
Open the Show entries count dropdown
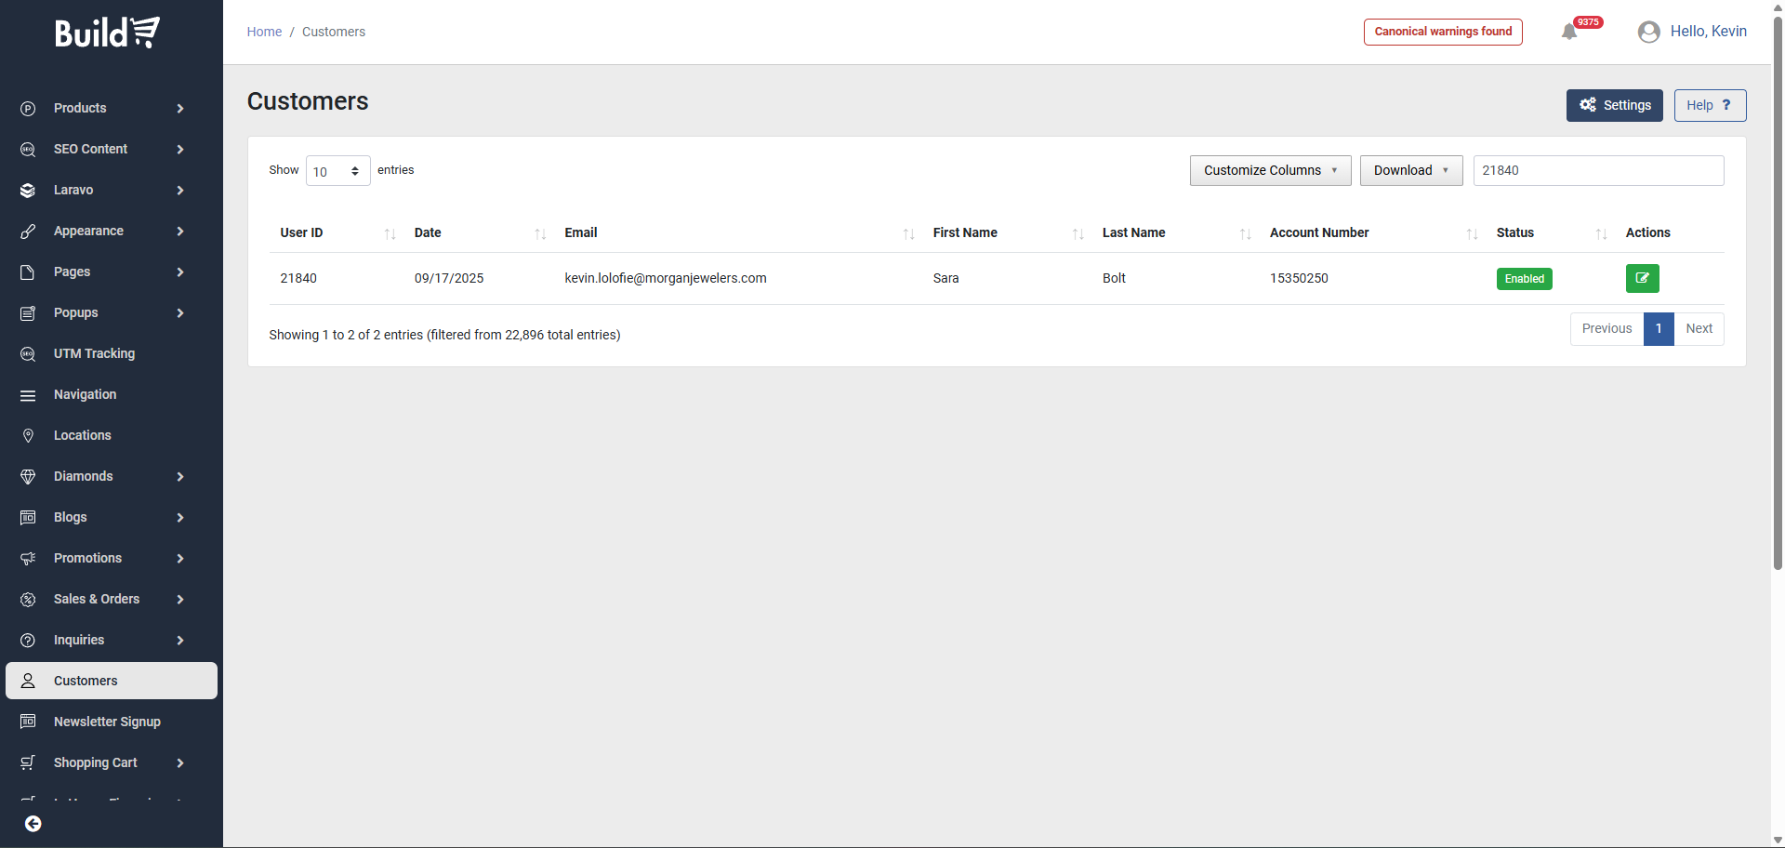click(x=338, y=171)
